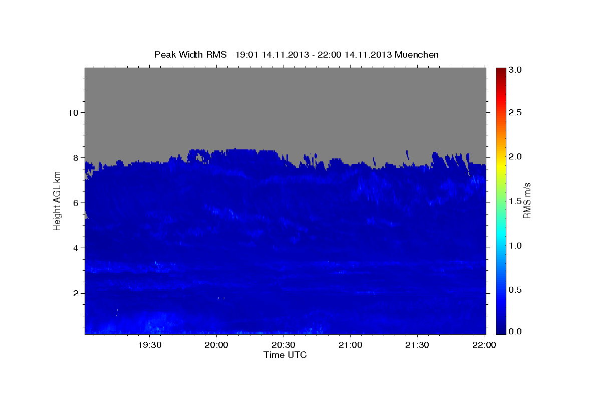
Task: Click the 21:00 time tick label
Action: point(351,345)
